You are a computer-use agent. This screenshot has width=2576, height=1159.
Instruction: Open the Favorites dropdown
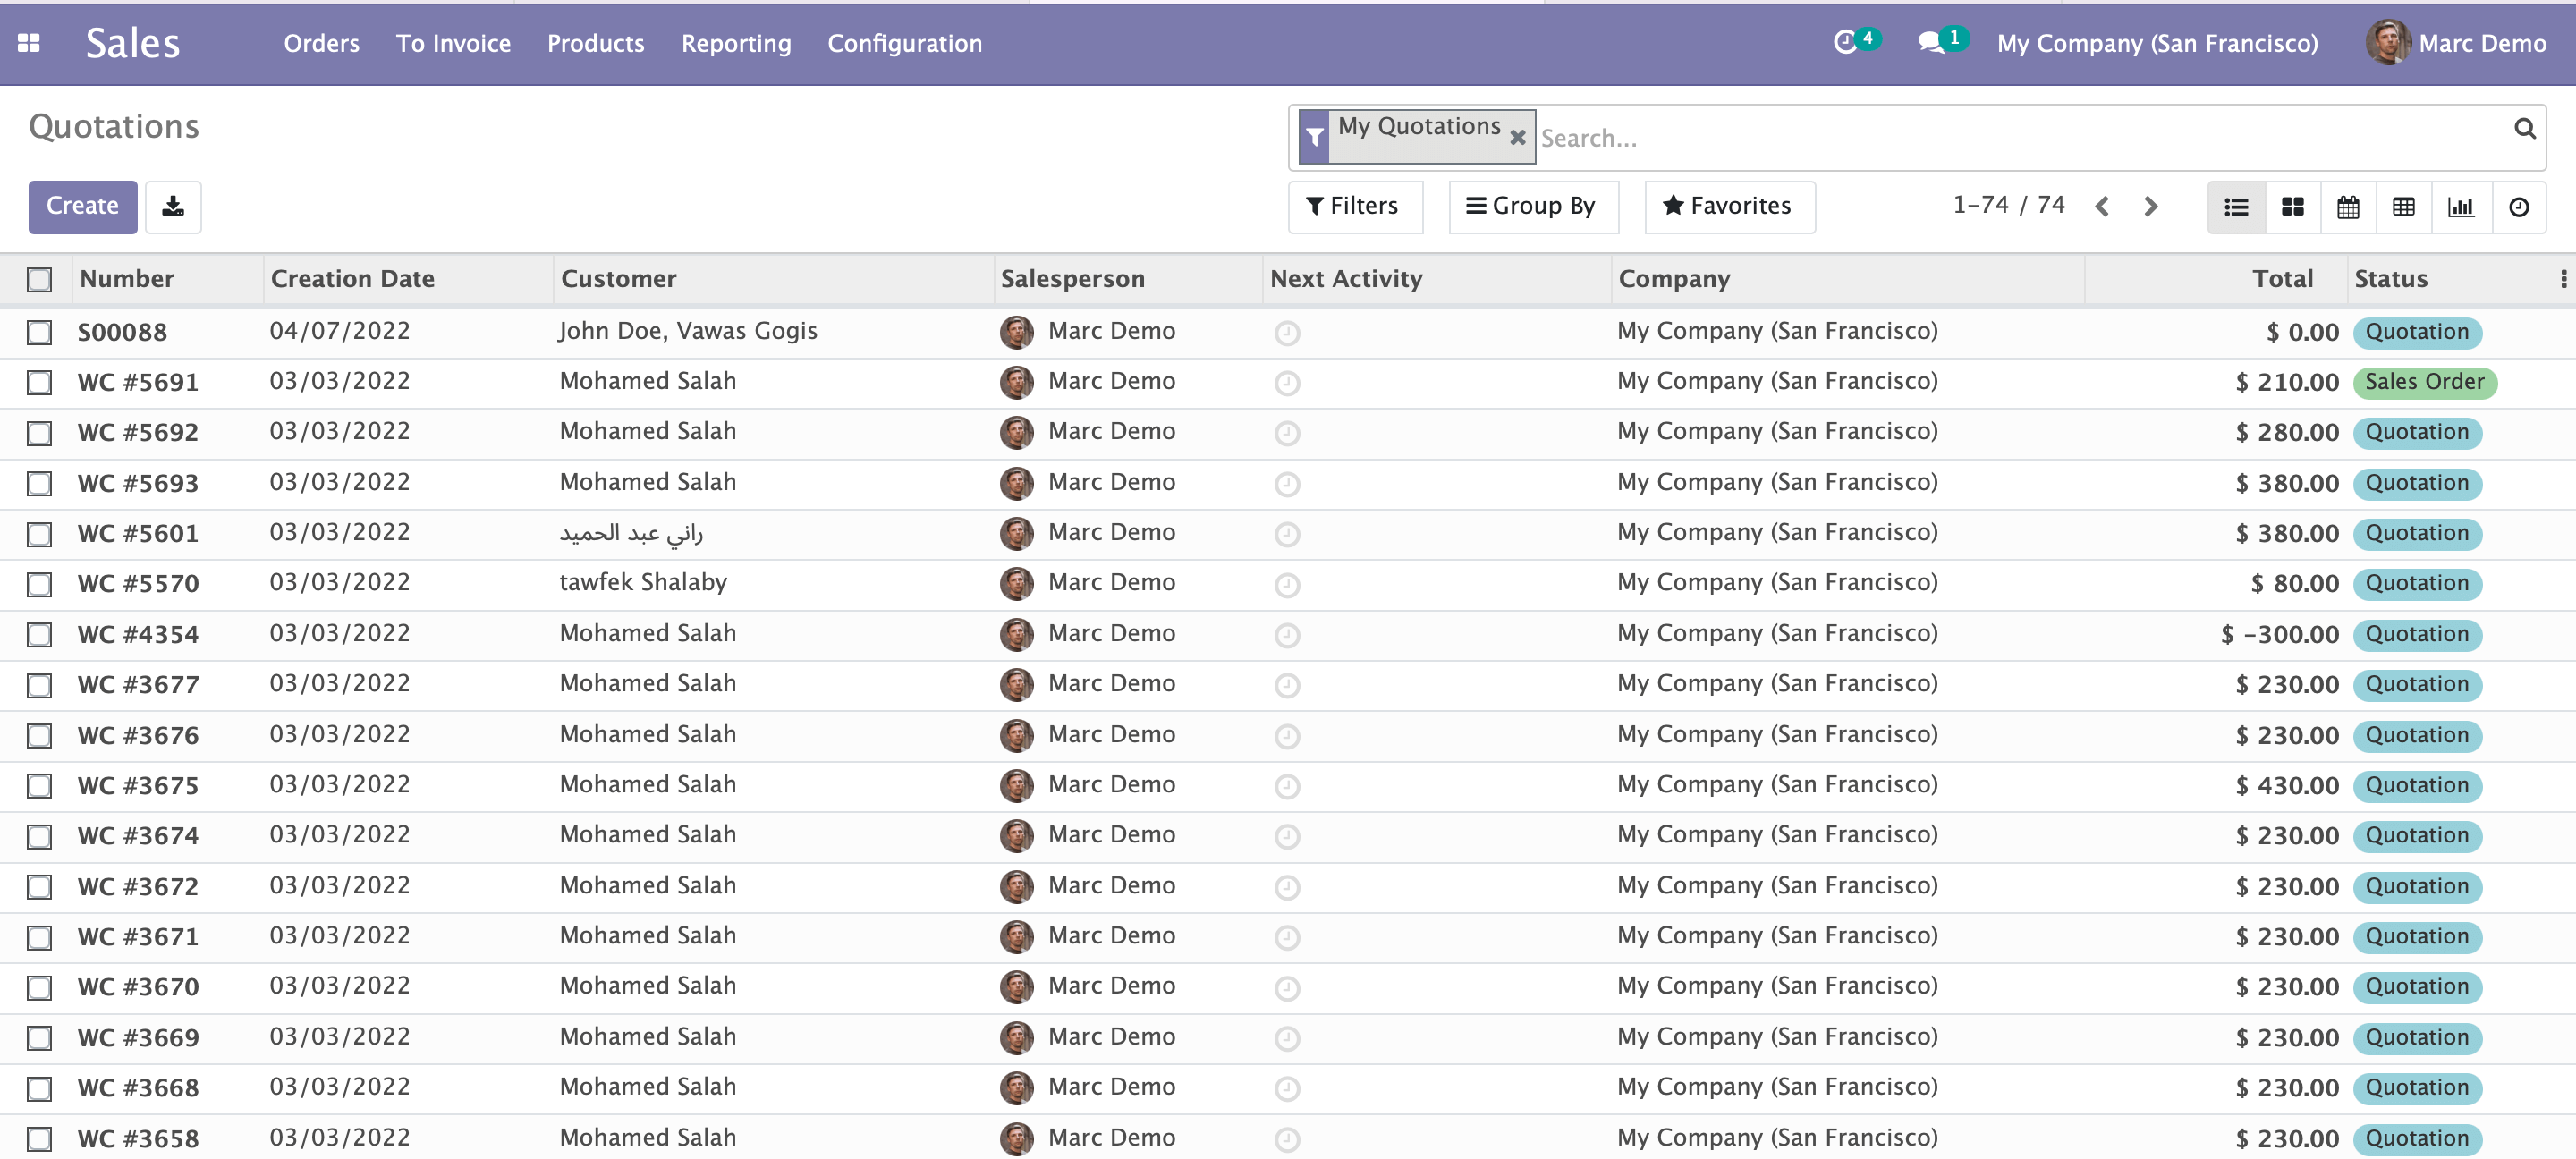click(x=1727, y=206)
